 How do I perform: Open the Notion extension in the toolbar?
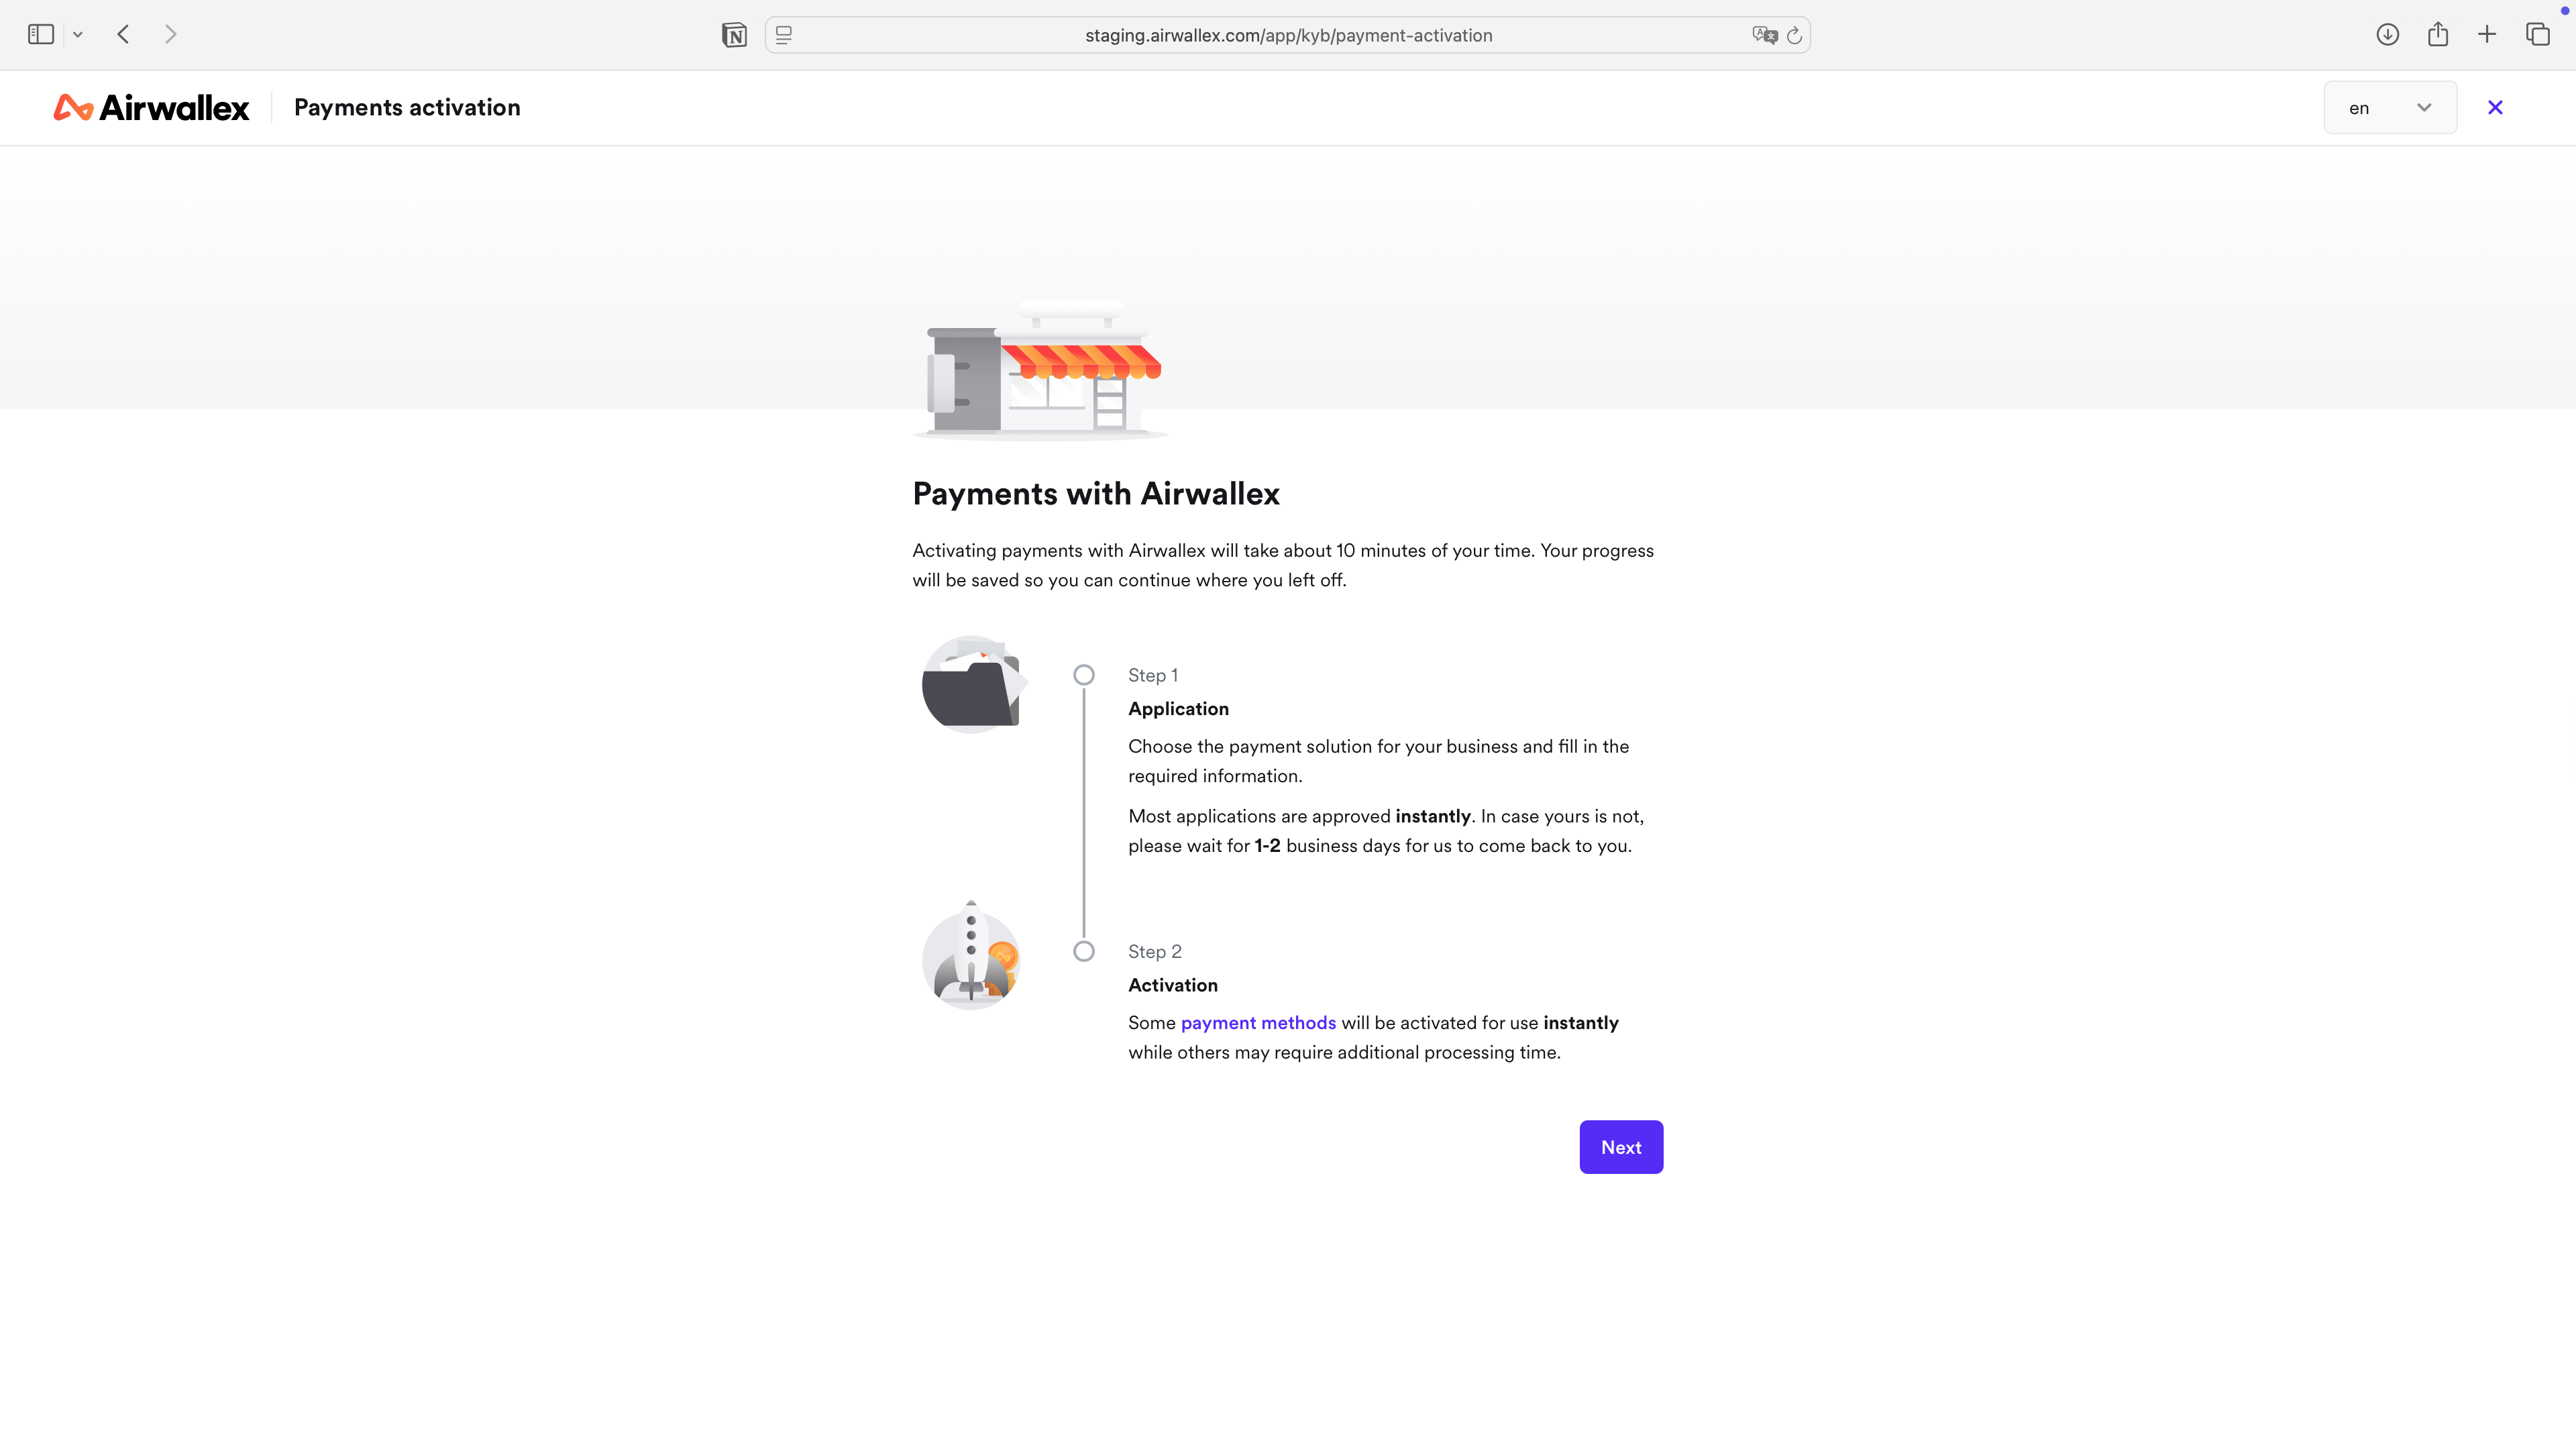point(735,34)
